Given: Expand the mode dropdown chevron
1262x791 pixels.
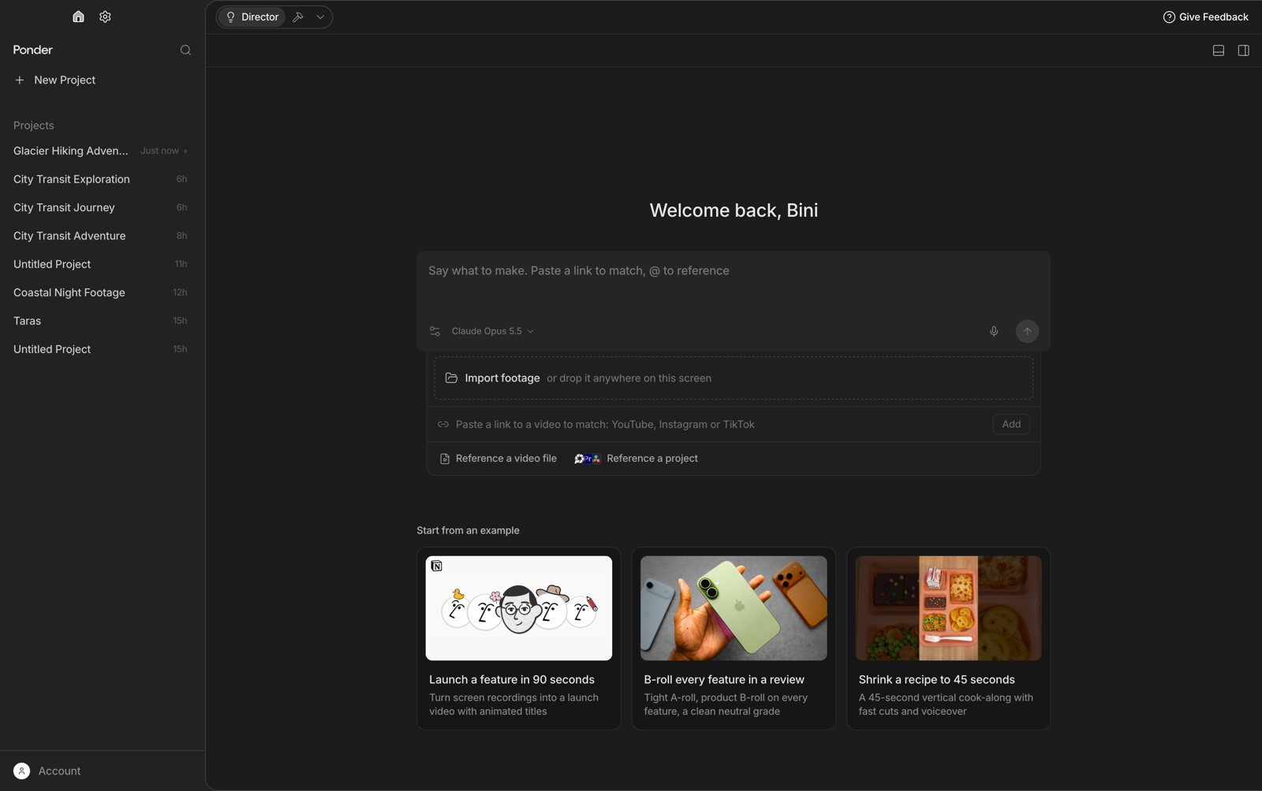Looking at the screenshot, I should click(320, 17).
